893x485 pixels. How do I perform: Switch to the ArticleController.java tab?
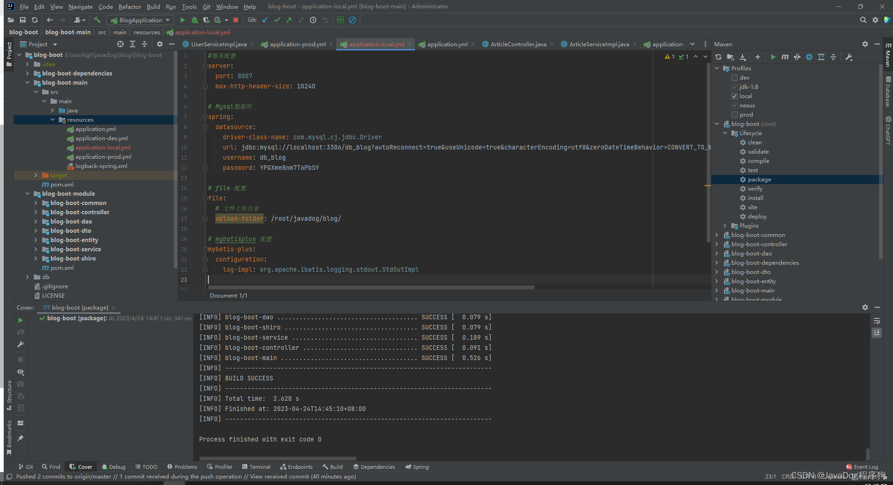(518, 44)
